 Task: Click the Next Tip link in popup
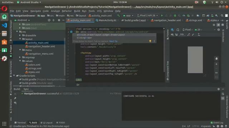point(113,41)
